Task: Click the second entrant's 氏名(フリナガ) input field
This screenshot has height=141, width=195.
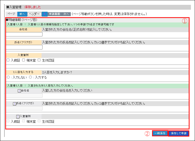Action: 24,108
